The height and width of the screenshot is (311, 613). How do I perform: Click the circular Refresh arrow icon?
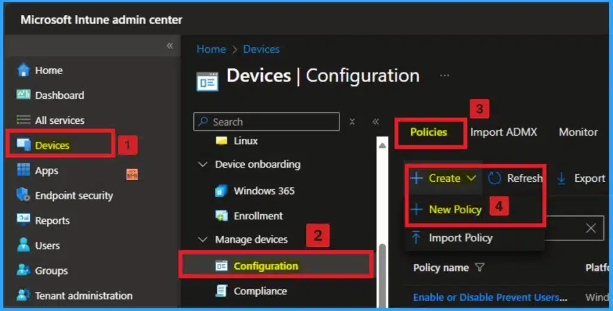[x=494, y=178]
